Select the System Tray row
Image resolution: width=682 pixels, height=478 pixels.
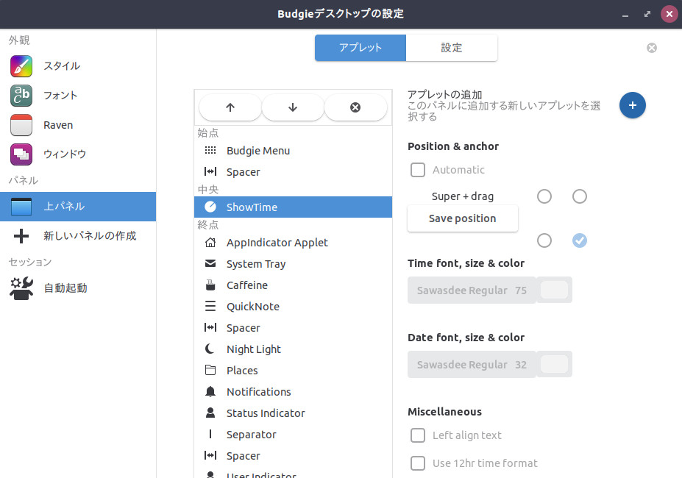[x=293, y=263]
